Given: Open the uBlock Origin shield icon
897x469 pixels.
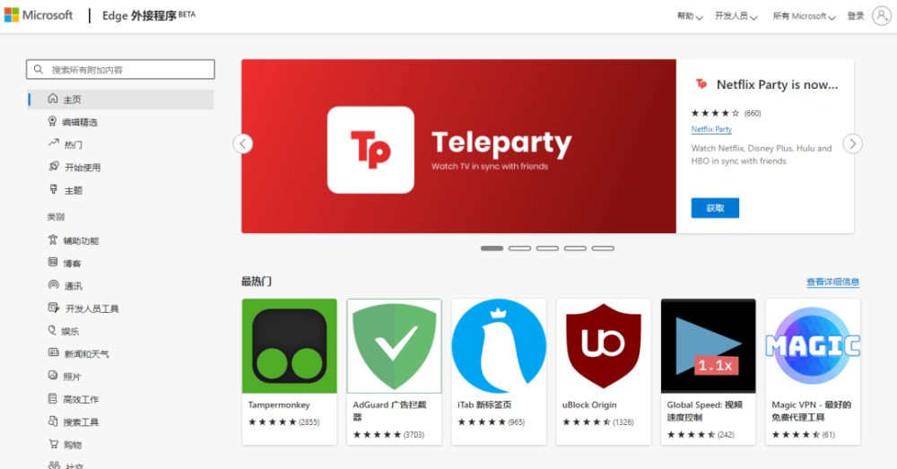Looking at the screenshot, I should (x=603, y=345).
